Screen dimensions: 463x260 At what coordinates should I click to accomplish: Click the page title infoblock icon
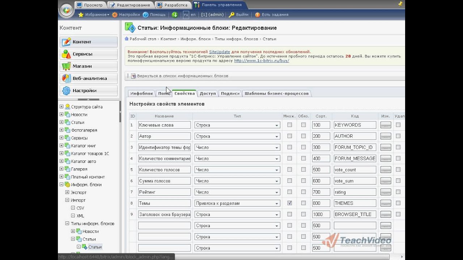(x=130, y=28)
